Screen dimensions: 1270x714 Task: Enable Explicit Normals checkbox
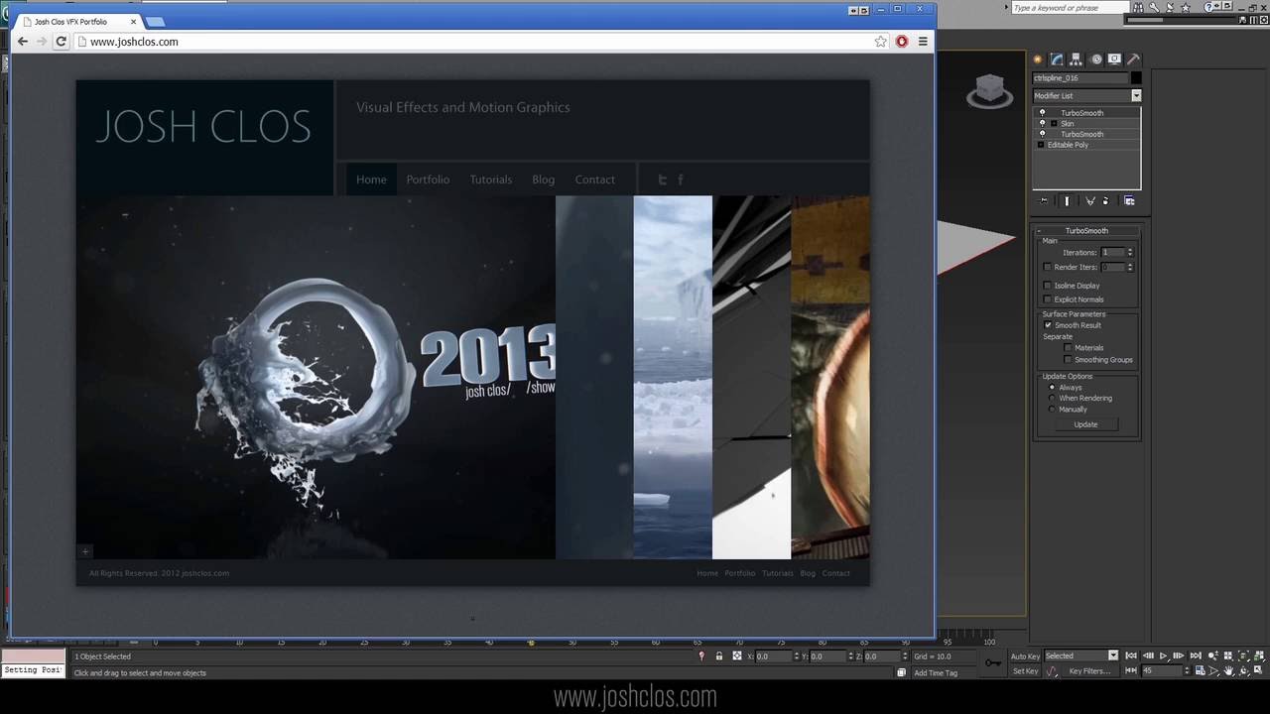(1048, 299)
